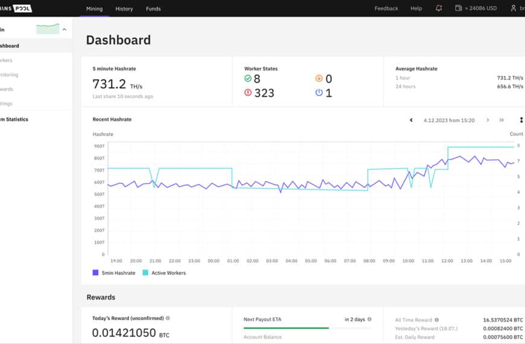This screenshot has width=525, height=344.
Task: Click the user profile icon in header
Action: 514,8
